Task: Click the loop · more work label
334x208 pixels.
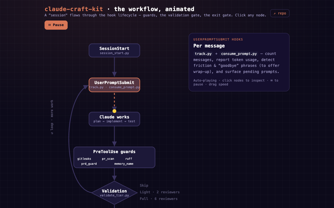Action: click(52, 117)
